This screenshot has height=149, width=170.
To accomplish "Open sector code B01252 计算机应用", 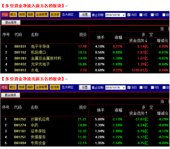I will coord(20,119).
